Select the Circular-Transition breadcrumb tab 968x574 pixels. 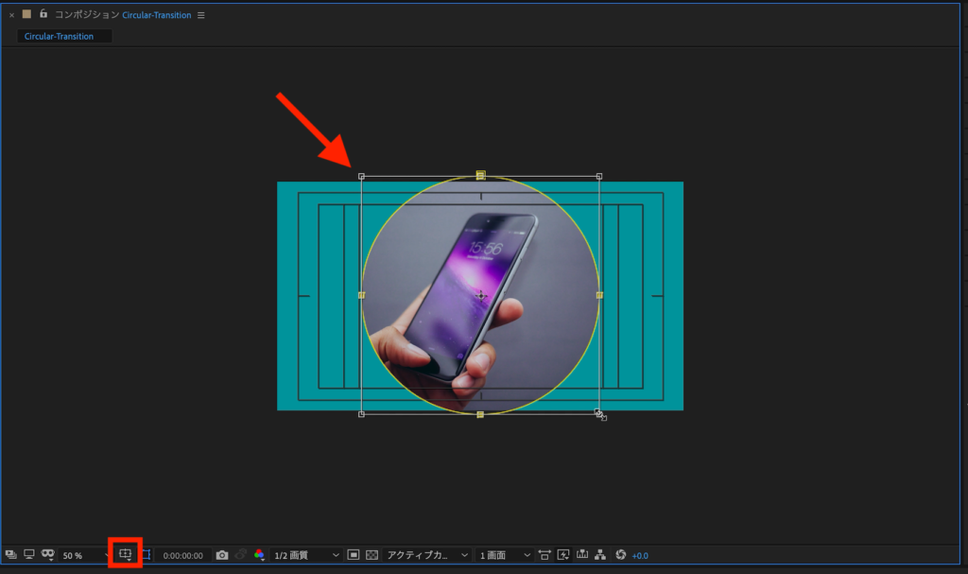pos(59,36)
